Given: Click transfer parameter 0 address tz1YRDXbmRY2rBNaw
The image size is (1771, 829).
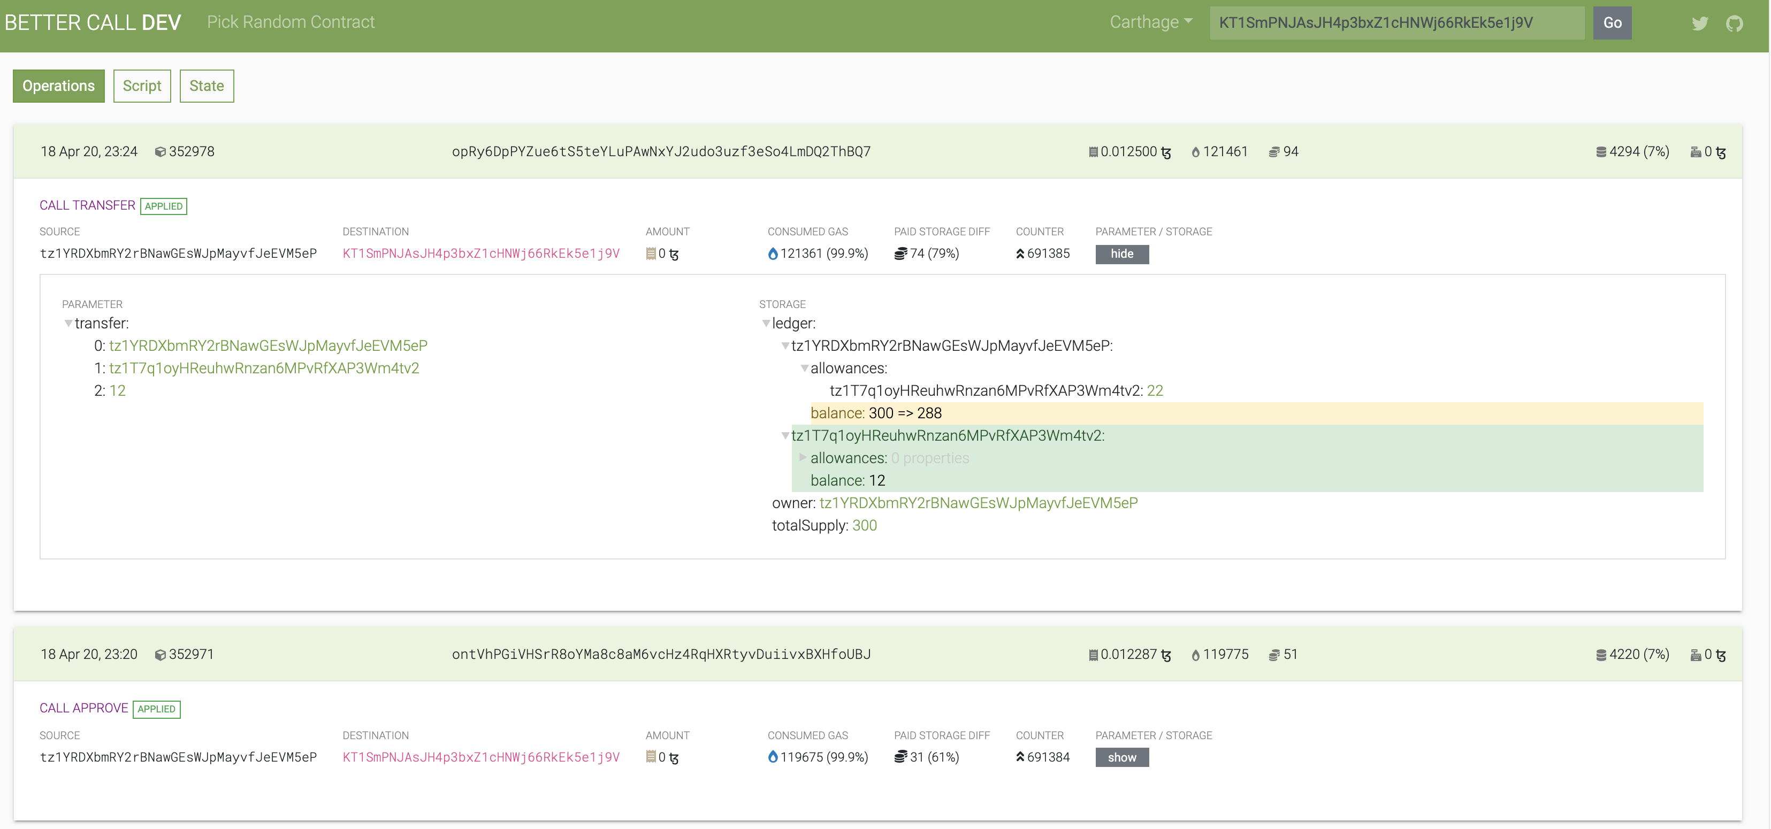Looking at the screenshot, I should (x=268, y=346).
